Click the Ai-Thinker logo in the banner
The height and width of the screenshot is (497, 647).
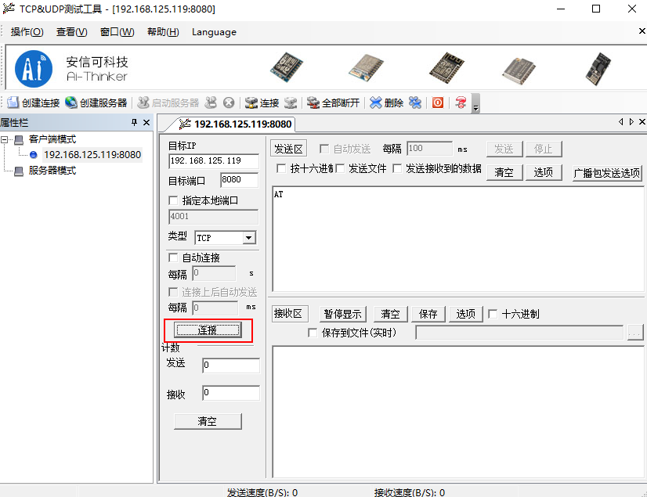(x=33, y=69)
